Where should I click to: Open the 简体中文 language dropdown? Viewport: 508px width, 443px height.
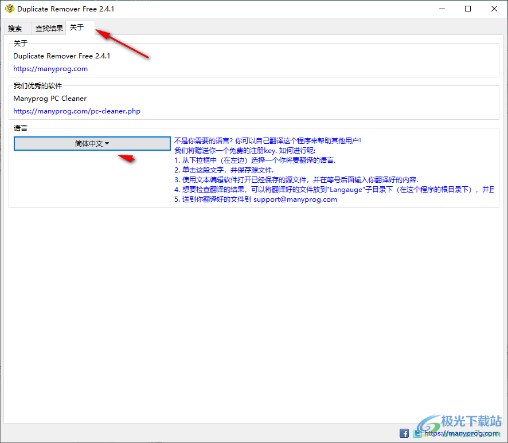92,143
